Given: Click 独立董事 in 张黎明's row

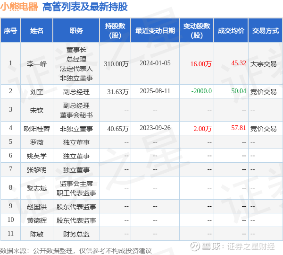Looking at the screenshot, I should coord(76,170).
